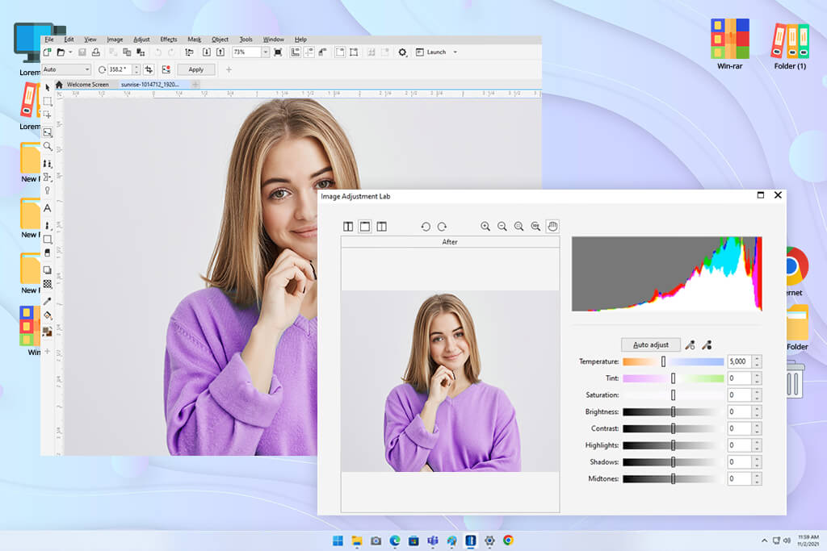Increase the Tint value with the spinner
Screen dimensions: 827x551
tap(757, 376)
